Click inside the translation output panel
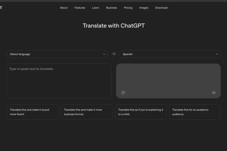This screenshot has height=151, width=227. [168, 77]
